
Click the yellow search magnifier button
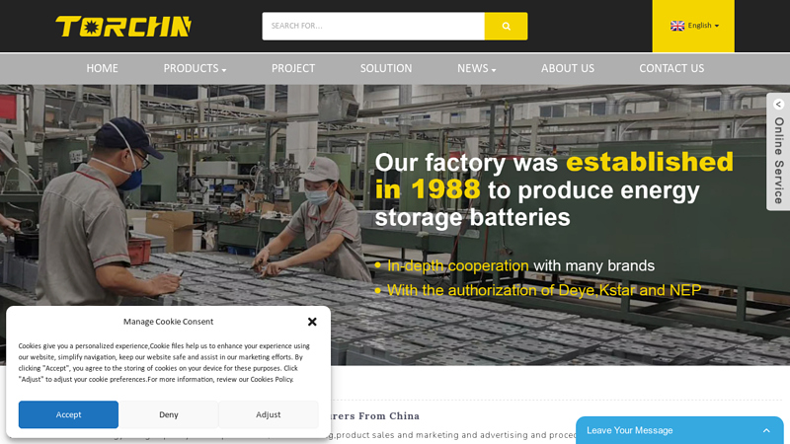point(506,27)
